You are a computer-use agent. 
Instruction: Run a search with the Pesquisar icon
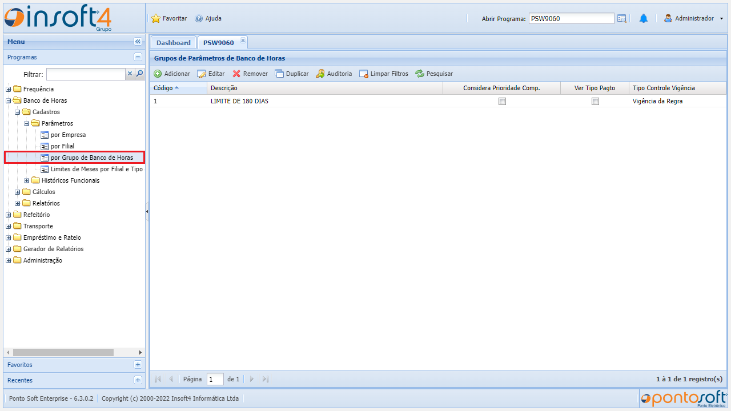pyautogui.click(x=419, y=74)
